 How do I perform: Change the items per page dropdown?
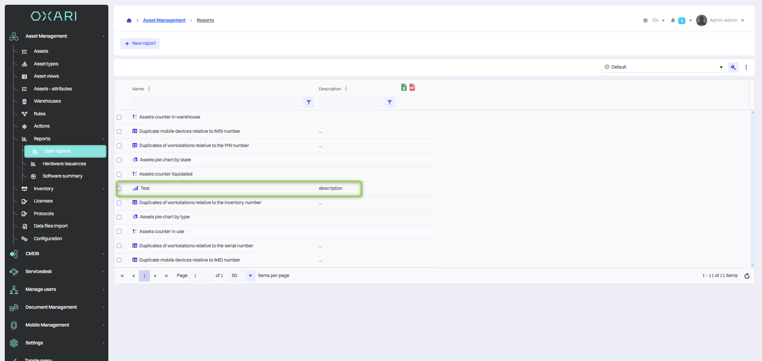(x=250, y=276)
